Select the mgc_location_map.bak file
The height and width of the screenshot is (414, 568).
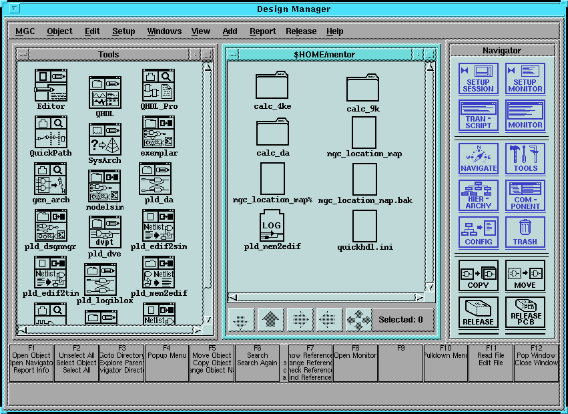[x=365, y=179]
